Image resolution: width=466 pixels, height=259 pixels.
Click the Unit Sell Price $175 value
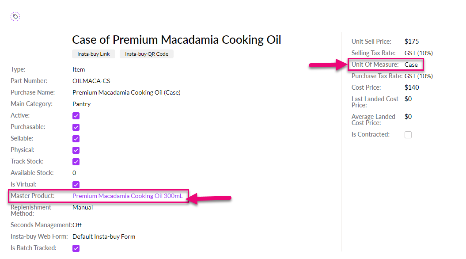pos(411,42)
